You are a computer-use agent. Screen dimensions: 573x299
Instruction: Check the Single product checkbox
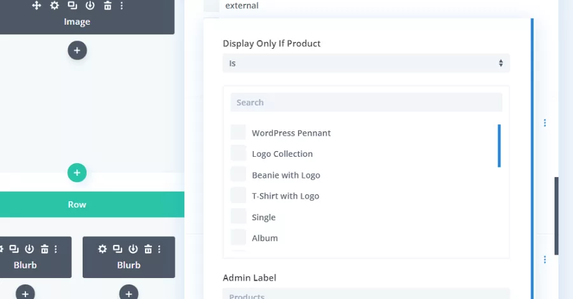point(238,216)
